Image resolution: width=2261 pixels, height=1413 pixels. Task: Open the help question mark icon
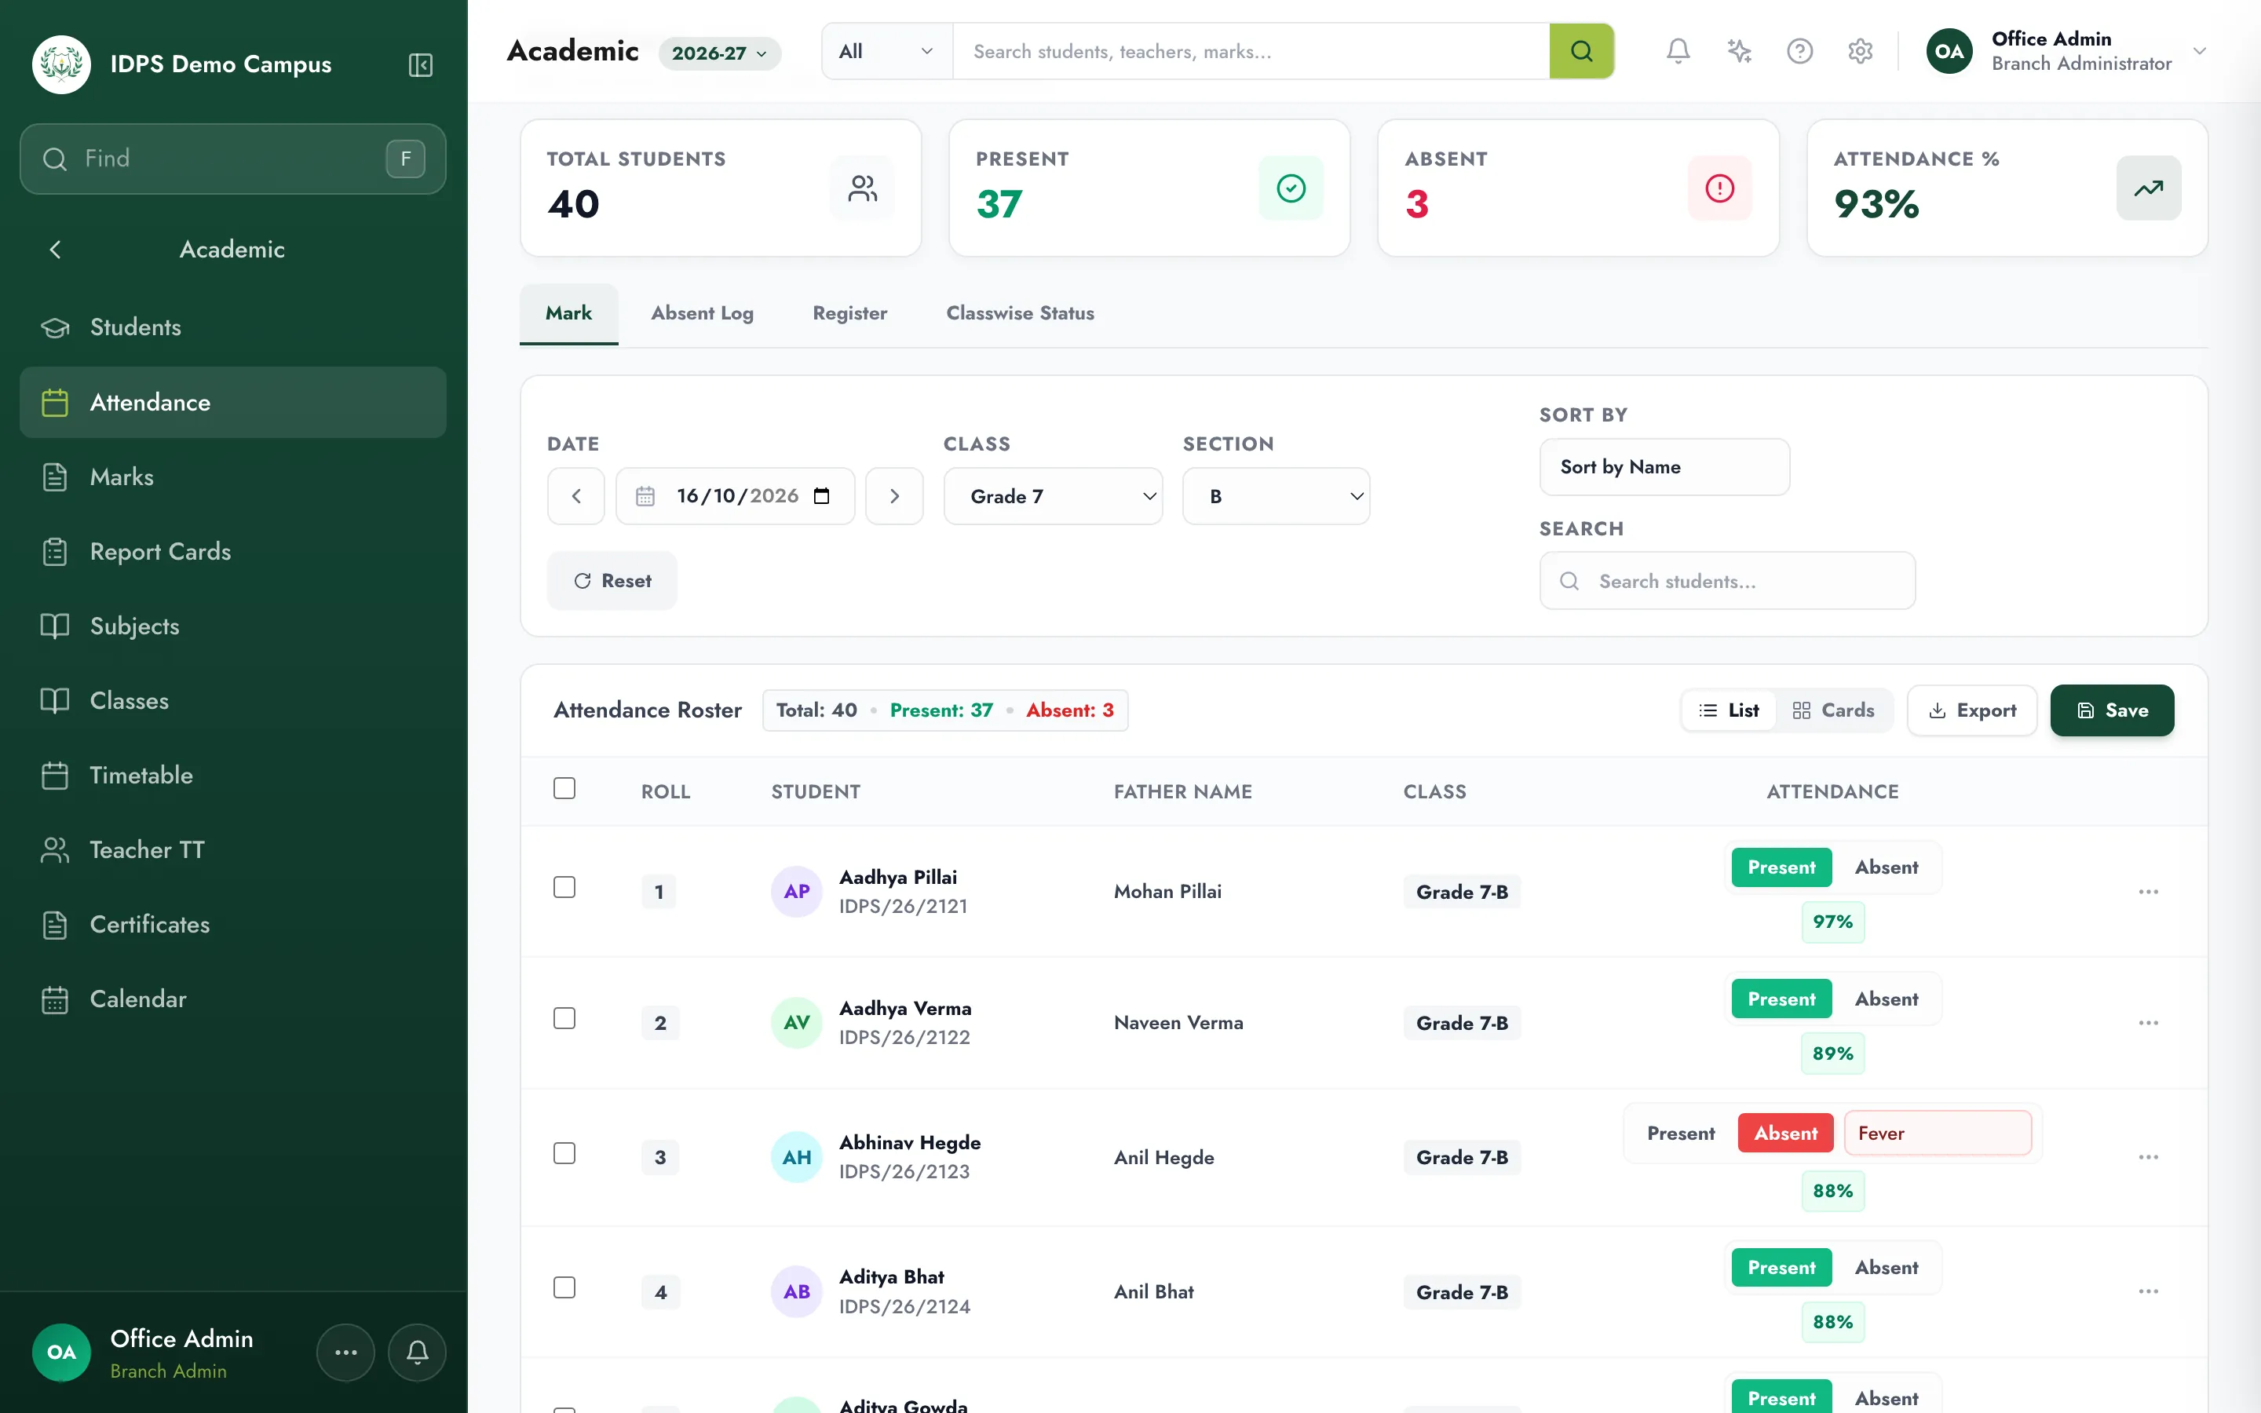(x=1799, y=51)
